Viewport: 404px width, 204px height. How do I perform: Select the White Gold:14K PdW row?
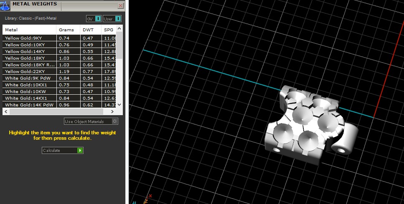tap(59, 105)
